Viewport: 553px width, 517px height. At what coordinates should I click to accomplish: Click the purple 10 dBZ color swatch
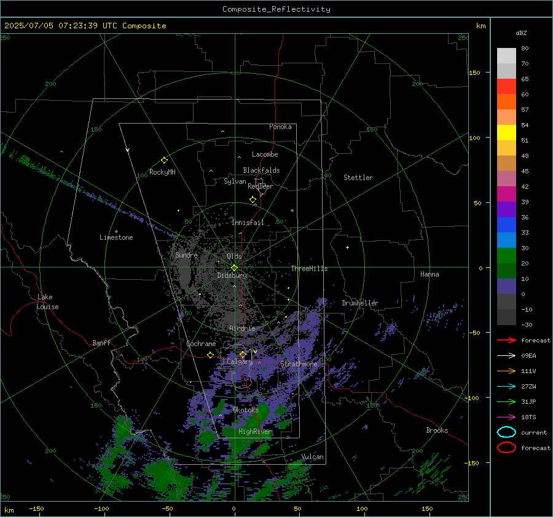pyautogui.click(x=506, y=286)
